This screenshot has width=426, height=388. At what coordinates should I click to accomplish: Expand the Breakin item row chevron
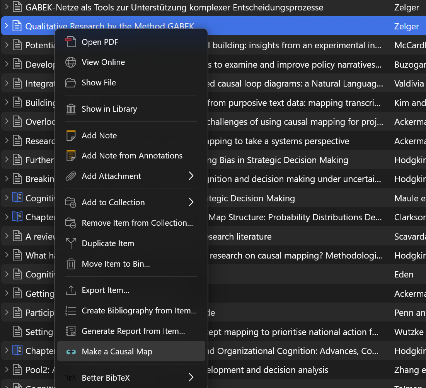pos(7,179)
